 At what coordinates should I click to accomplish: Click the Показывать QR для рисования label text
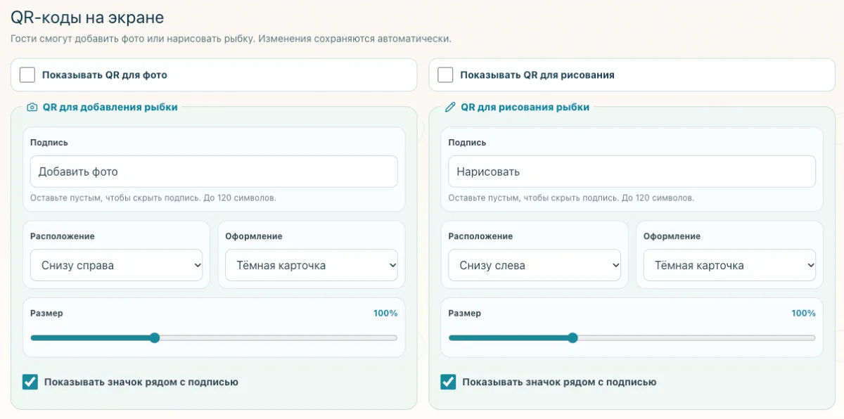pos(537,75)
